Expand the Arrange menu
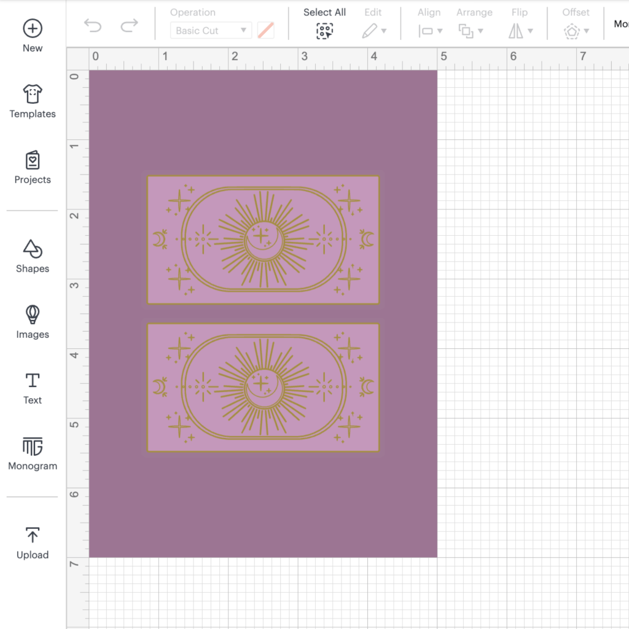Image resolution: width=629 pixels, height=629 pixels. point(471,31)
